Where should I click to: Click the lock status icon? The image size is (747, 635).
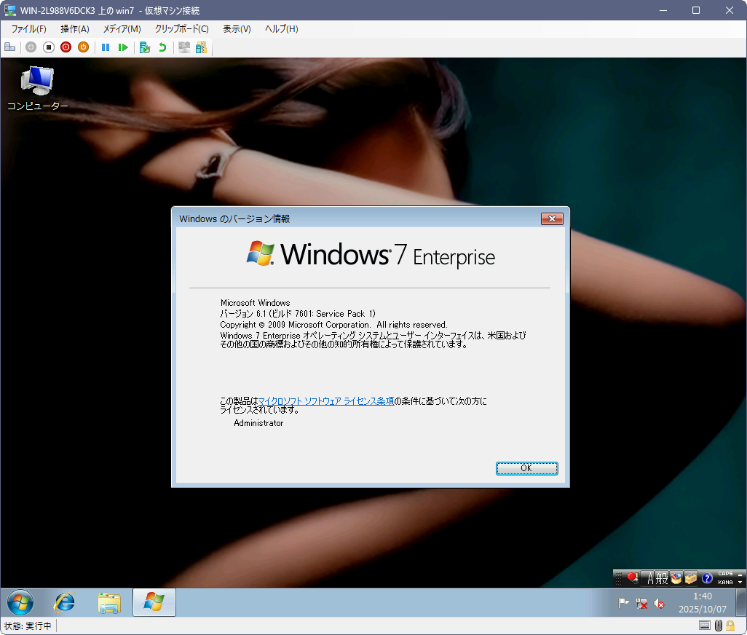click(730, 626)
